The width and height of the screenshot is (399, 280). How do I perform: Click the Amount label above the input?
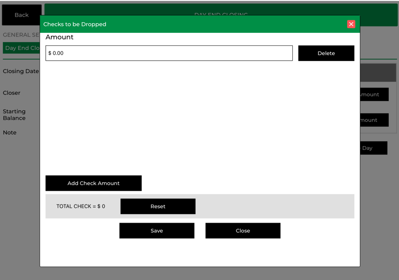59,37
